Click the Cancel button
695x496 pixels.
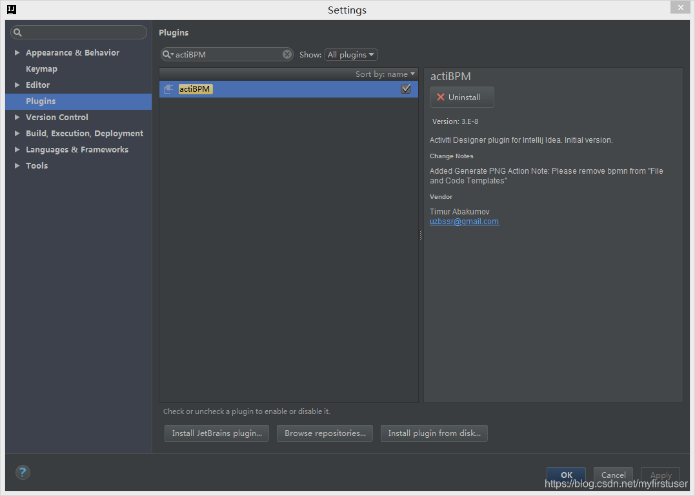point(613,475)
